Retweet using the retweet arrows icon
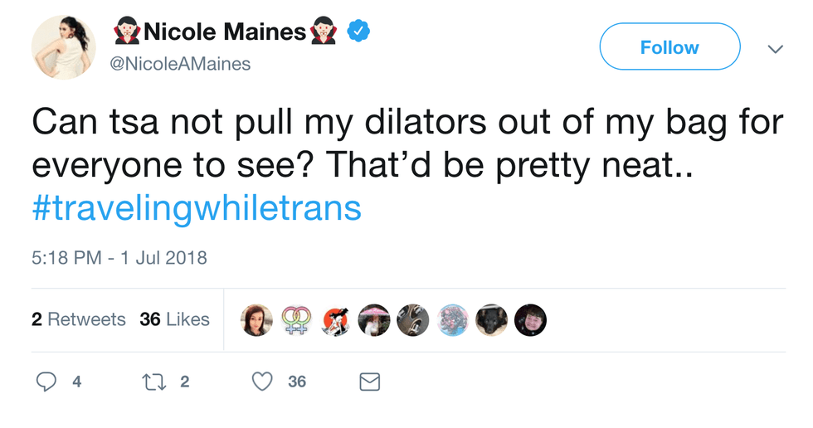Image resolution: width=813 pixels, height=428 pixels. [x=153, y=381]
